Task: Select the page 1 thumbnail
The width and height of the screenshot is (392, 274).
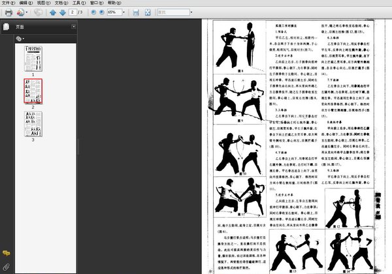Action: (x=33, y=59)
